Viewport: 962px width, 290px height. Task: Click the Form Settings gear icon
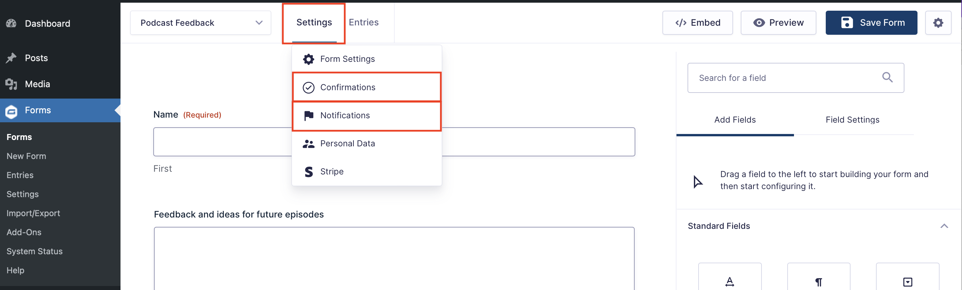309,59
